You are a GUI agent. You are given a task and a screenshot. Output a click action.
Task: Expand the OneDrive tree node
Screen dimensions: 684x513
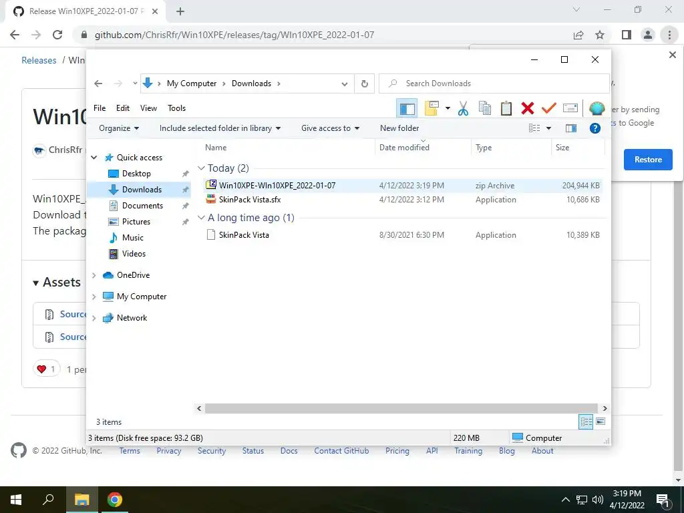click(94, 275)
